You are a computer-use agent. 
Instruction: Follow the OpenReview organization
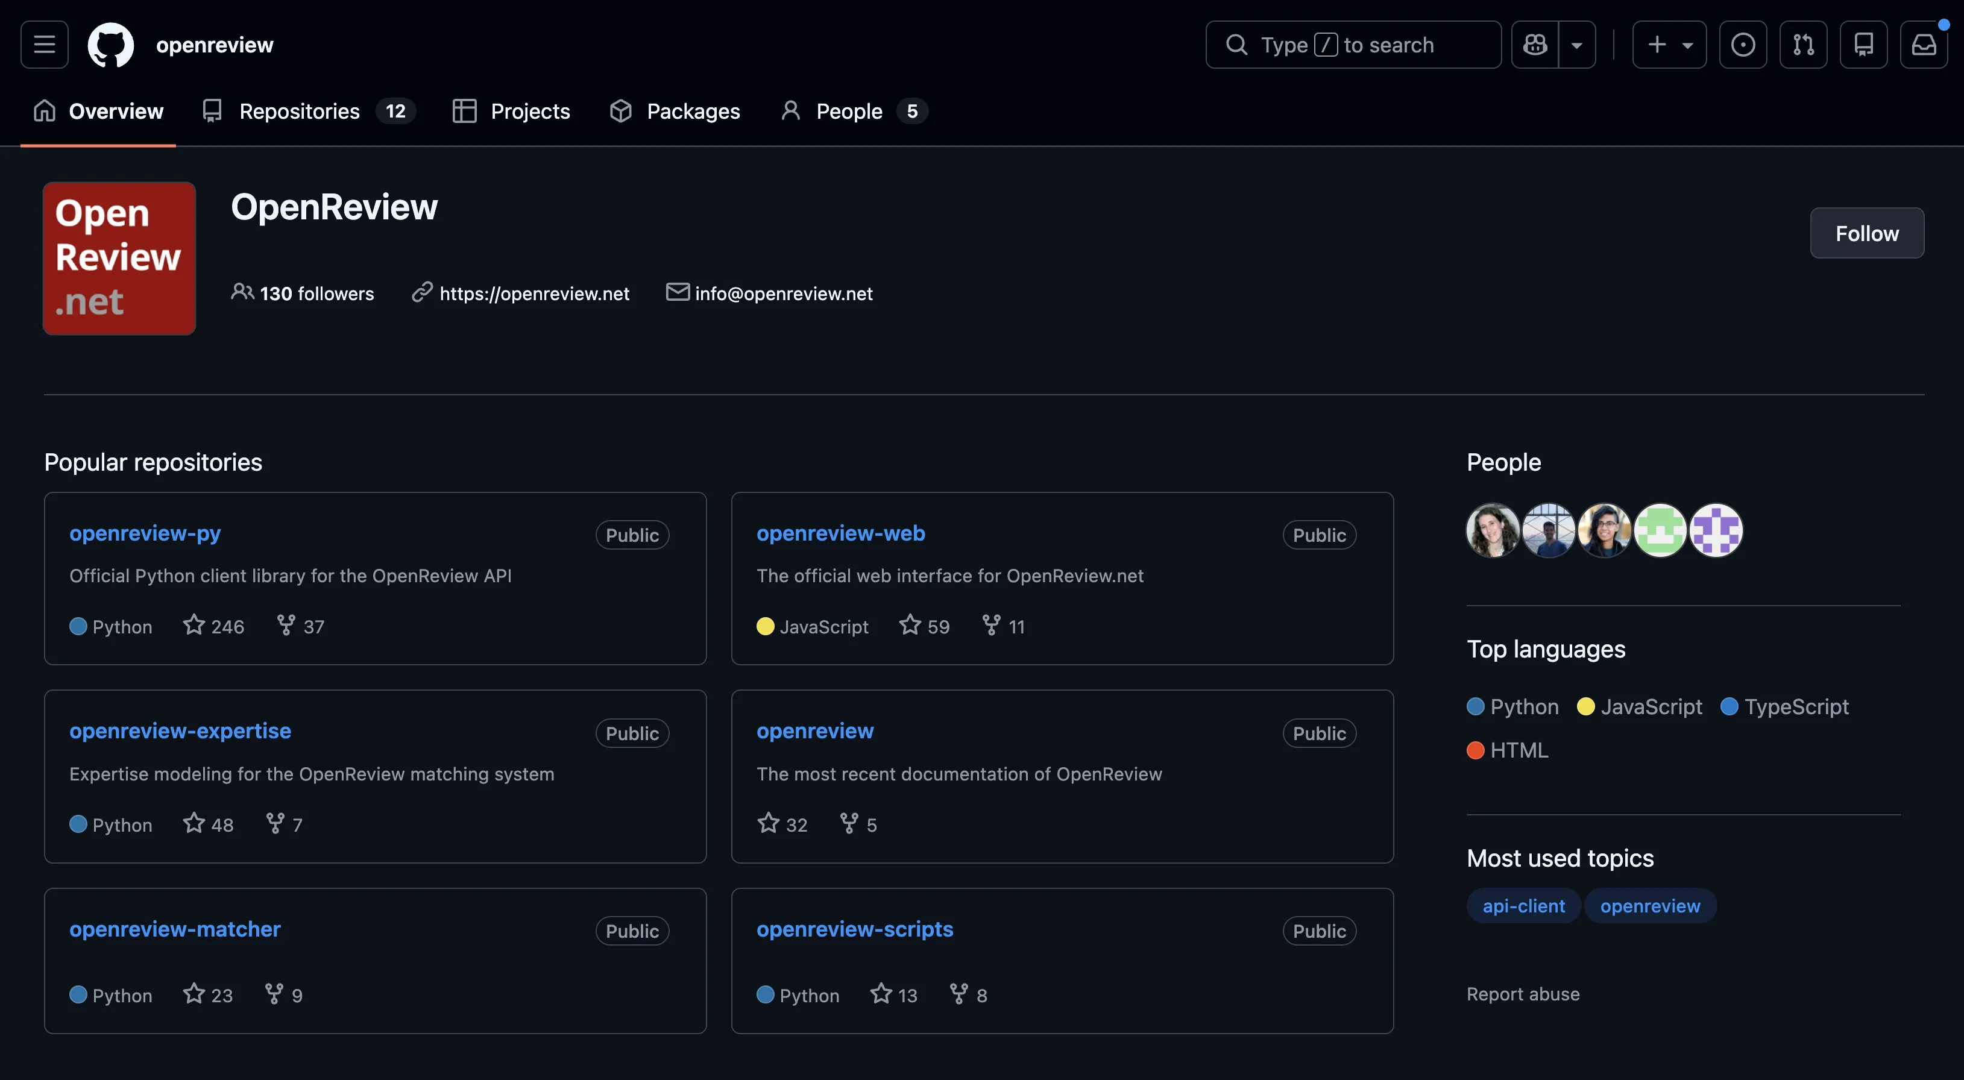[1866, 233]
